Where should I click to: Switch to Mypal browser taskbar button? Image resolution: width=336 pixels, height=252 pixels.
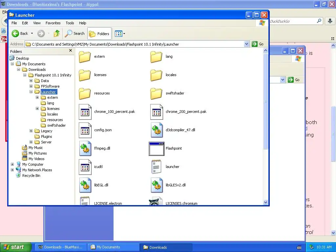point(61,247)
